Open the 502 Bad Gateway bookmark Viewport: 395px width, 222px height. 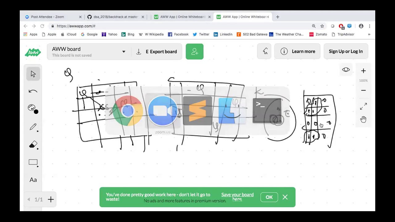(x=252, y=35)
